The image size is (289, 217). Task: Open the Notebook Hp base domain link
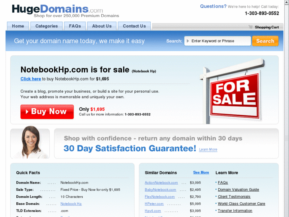pyautogui.click(x=71, y=204)
